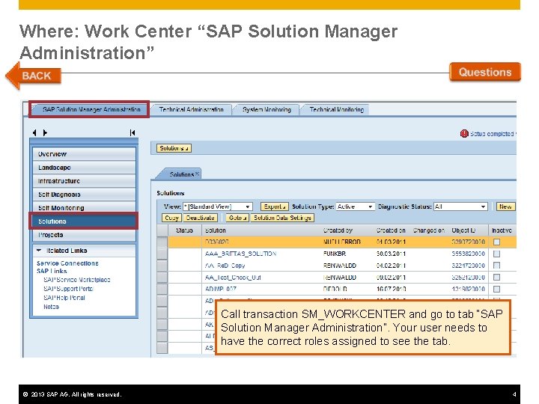
Task: Click created date 30.03.2011 cell
Action: coord(391,254)
